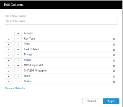Remove the Risks column
Viewport: 123px width, 107px height.
click(x=114, y=77)
